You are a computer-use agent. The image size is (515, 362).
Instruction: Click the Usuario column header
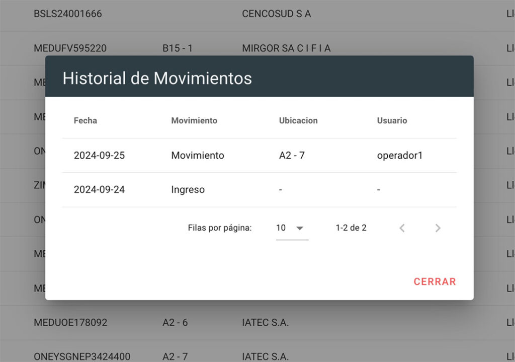click(x=392, y=121)
